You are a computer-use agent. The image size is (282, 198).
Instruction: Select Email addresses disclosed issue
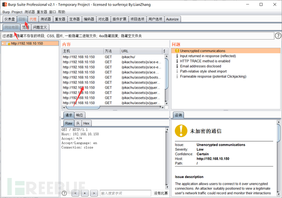click(x=226, y=66)
